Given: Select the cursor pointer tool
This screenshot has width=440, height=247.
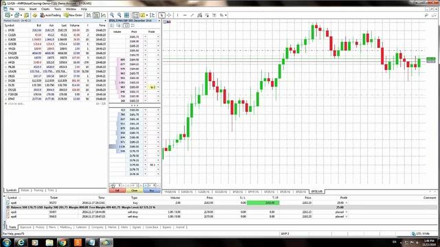Looking at the screenshot, I should pyautogui.click(x=162, y=15).
